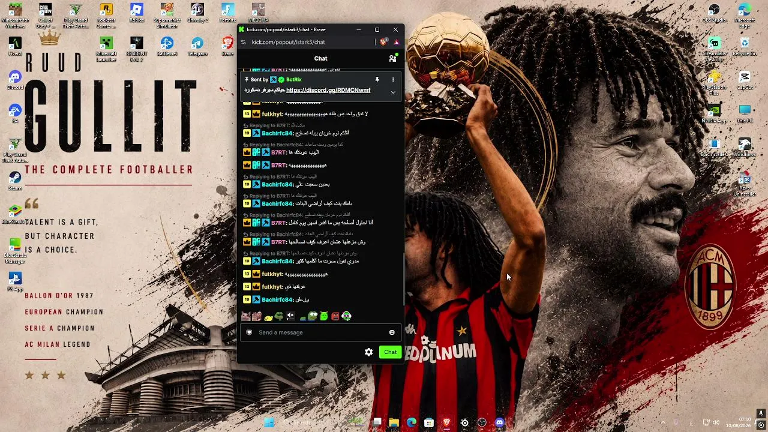Click Windows Start button on taskbar
Viewport: 768px width, 432px height.
pyautogui.click(x=269, y=422)
